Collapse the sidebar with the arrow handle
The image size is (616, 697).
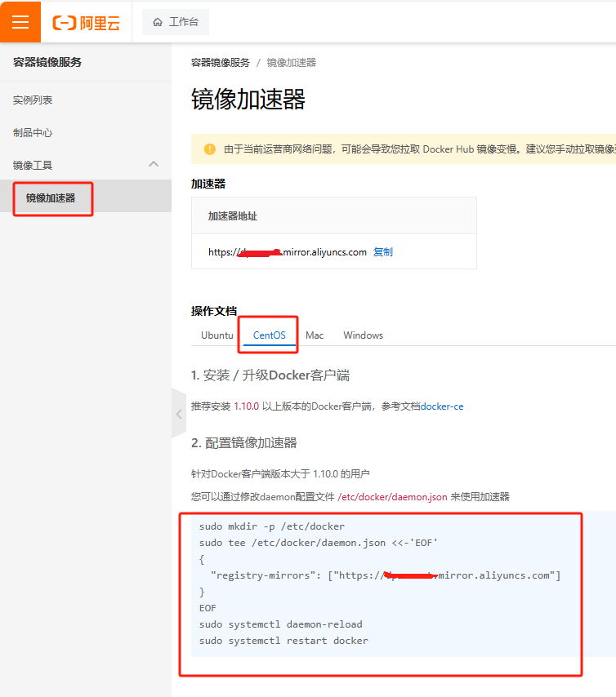[x=179, y=414]
